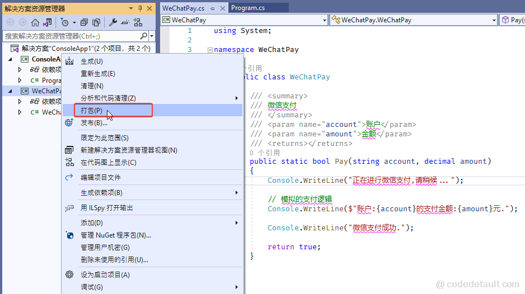Choose 清理(N) Clean from context menu
Viewport: 525px width, 294px height.
click(x=152, y=86)
